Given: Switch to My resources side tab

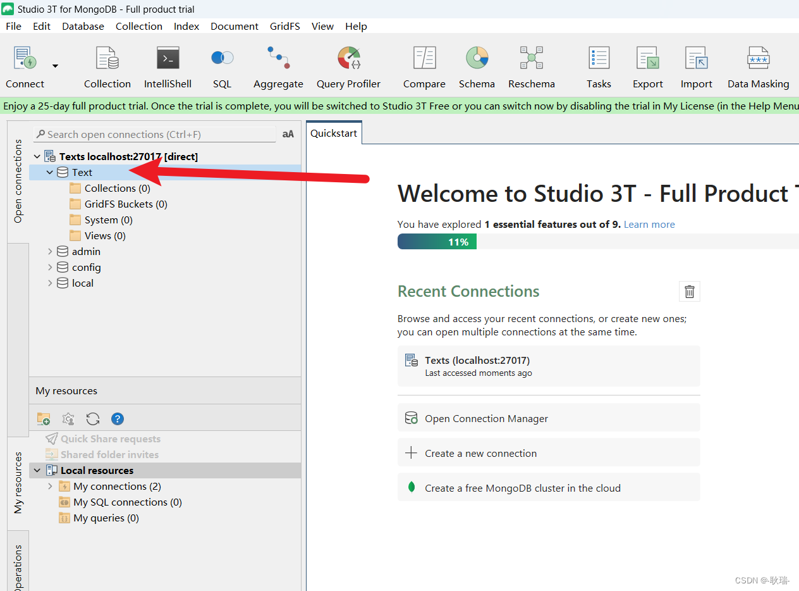Looking at the screenshot, I should click(18, 482).
